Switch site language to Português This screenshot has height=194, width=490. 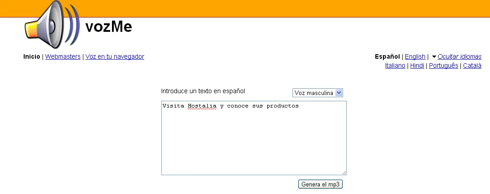[x=443, y=65]
